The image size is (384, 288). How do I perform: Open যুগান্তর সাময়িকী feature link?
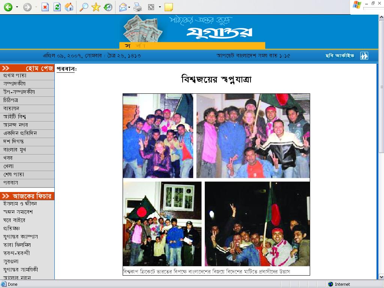(21, 270)
